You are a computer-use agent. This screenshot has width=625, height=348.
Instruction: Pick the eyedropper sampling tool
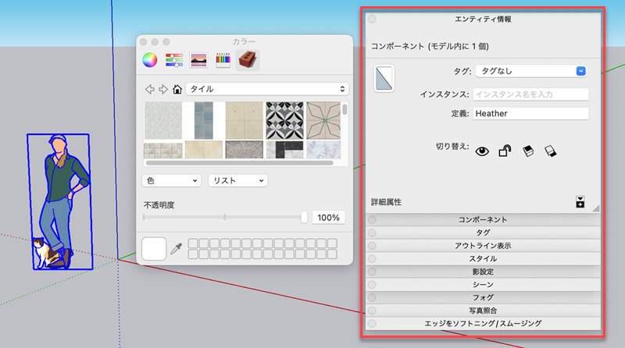(x=176, y=249)
